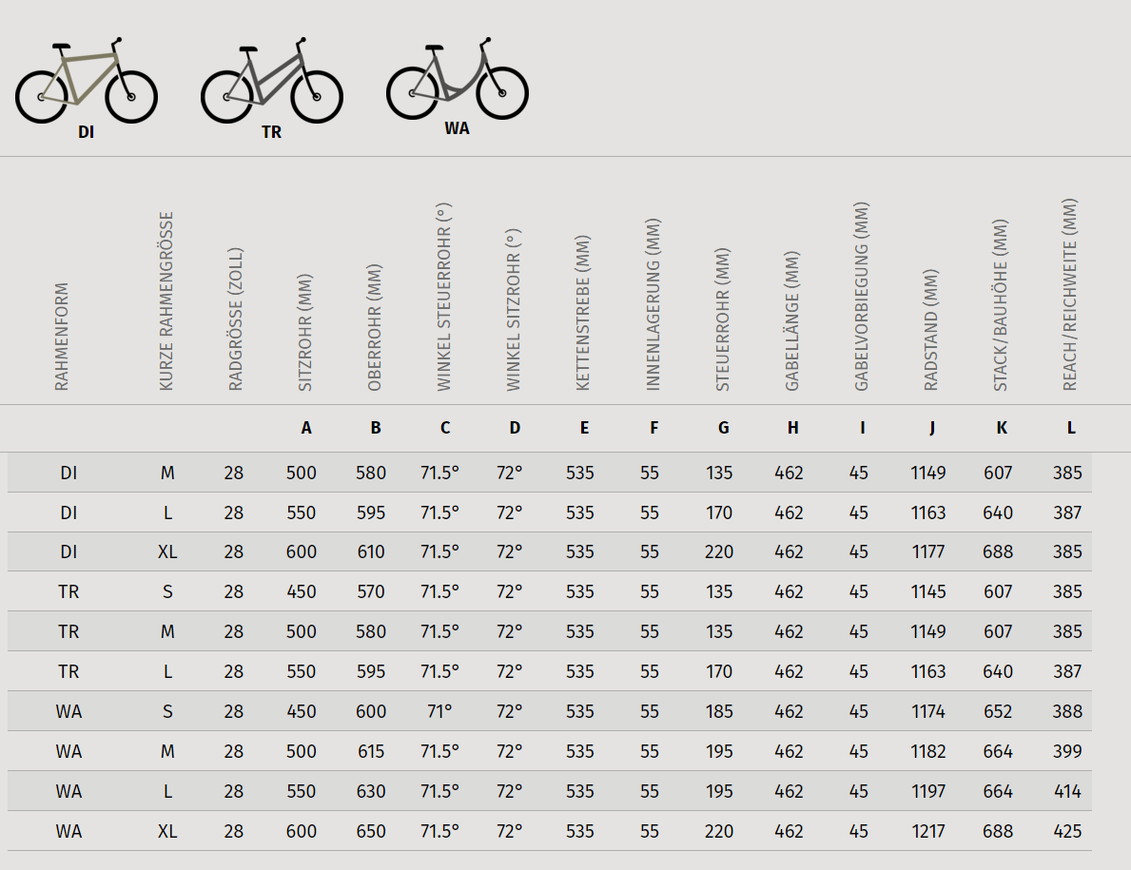The height and width of the screenshot is (870, 1131).
Task: Click the KURZE RAHMENGRÖSSE column header
Action: [x=166, y=301]
